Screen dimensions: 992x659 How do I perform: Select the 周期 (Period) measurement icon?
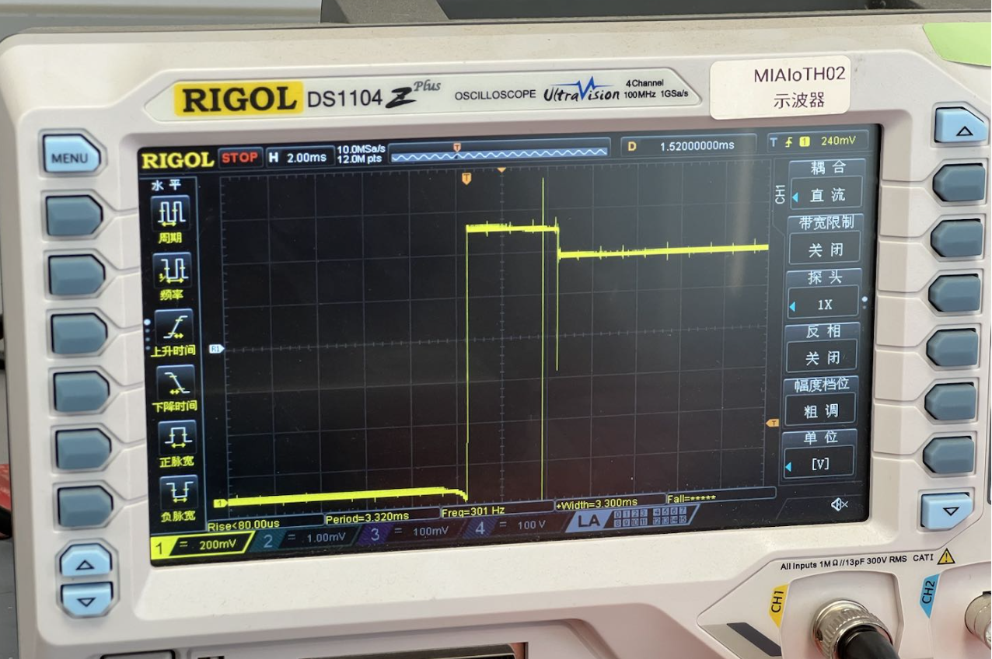tap(171, 217)
